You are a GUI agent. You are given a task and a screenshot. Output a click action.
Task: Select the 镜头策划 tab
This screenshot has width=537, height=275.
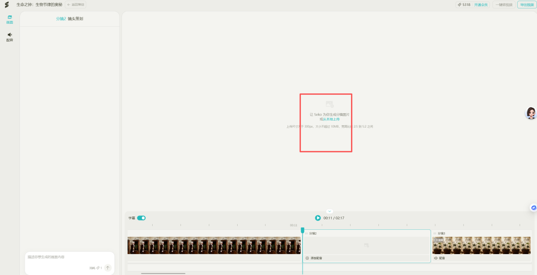(x=76, y=19)
